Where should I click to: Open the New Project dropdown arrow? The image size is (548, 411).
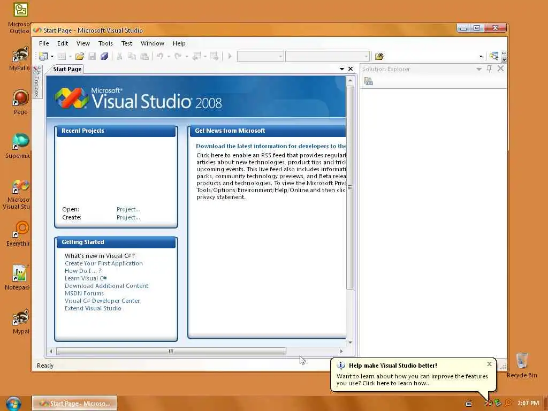click(x=52, y=56)
